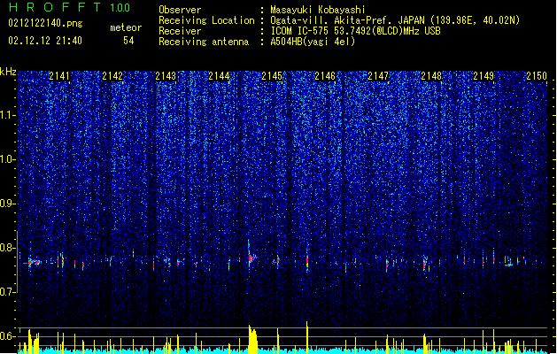
Task: Click time marker 2141
Action: 59,75
